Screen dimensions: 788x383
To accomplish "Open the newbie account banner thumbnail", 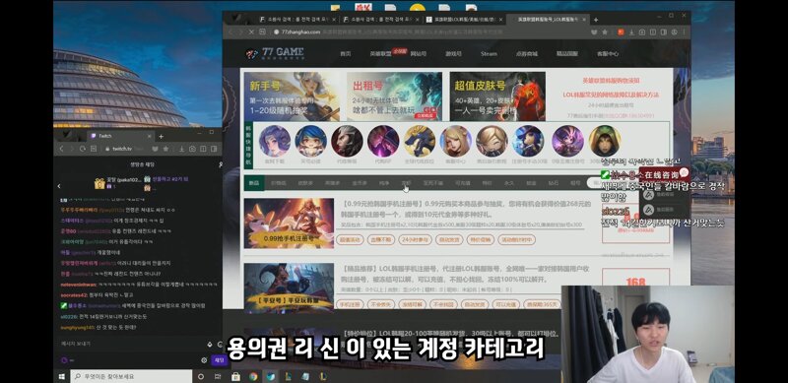I will point(292,96).
